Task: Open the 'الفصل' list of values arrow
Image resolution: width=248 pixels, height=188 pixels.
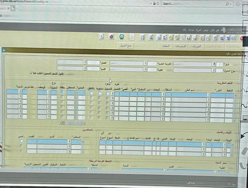Action: coord(85,62)
